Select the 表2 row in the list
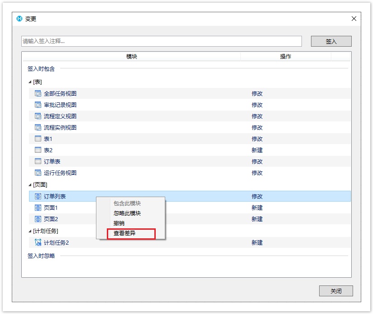 pyautogui.click(x=48, y=150)
